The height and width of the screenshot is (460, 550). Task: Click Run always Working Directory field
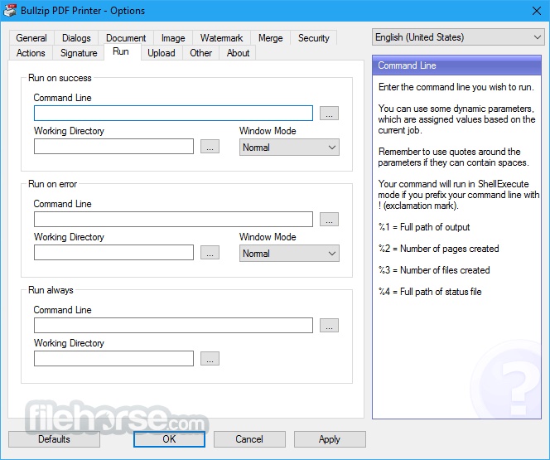pos(113,359)
